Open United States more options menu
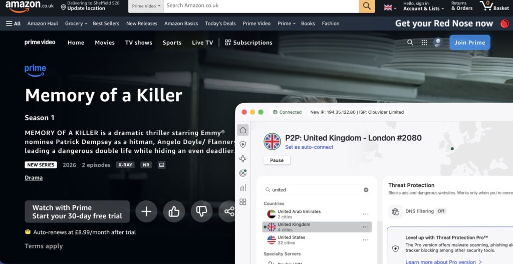Viewport: 513px width, 264px height. tap(365, 240)
